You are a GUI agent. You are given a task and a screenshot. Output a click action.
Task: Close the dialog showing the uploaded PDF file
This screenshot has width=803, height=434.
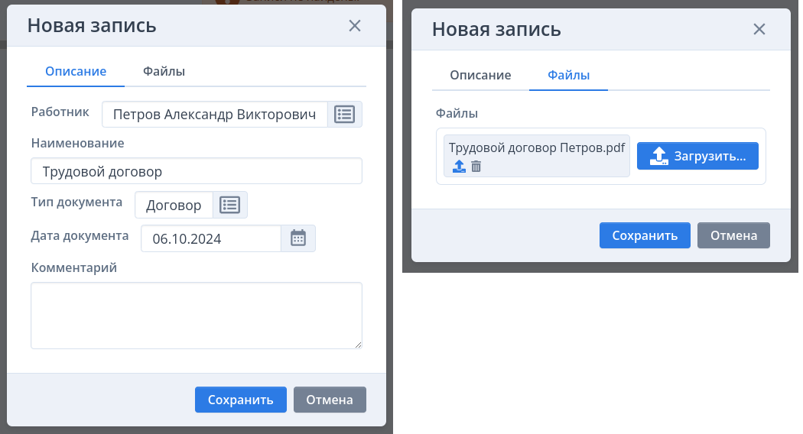759,30
